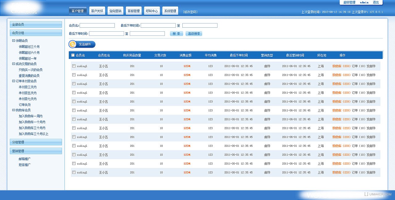395x200 pixels.
Task: Open the 系统管理 tab
Action: (x=170, y=11)
